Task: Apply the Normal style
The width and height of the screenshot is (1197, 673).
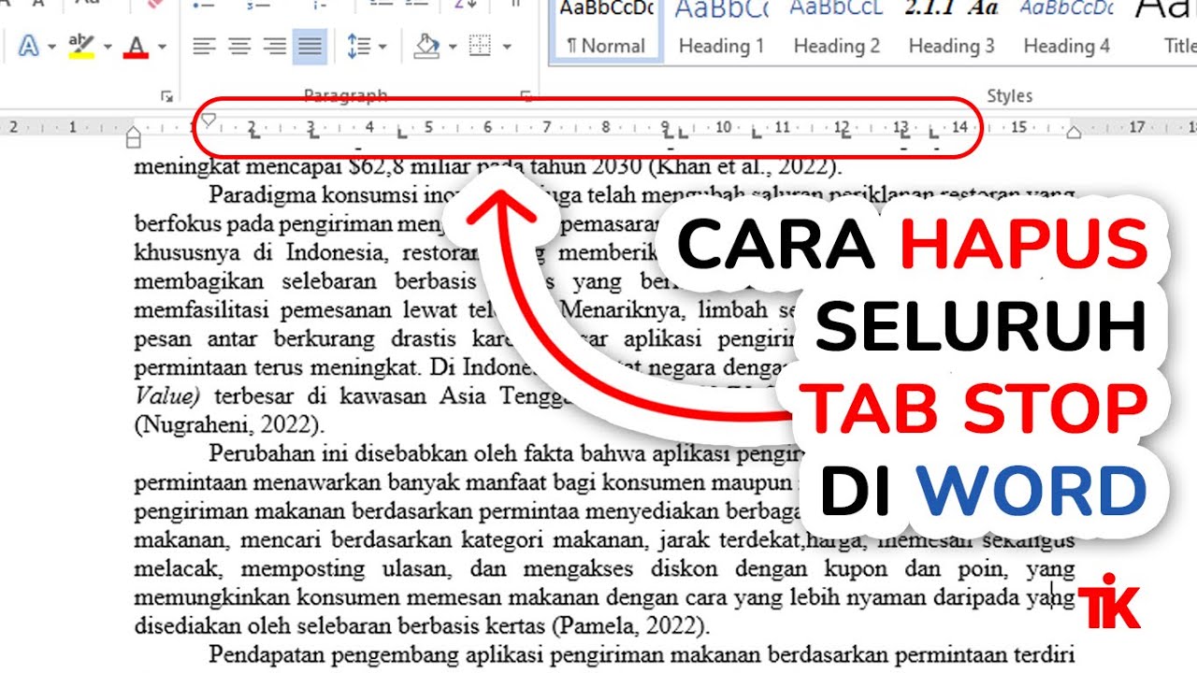Action: pyautogui.click(x=606, y=31)
